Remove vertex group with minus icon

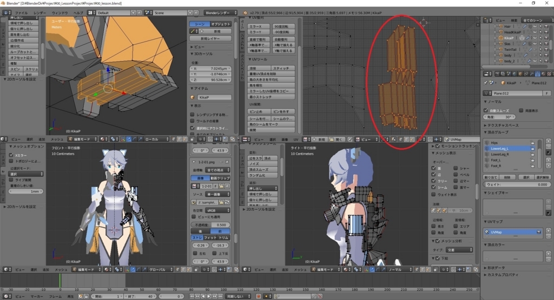[x=549, y=147]
